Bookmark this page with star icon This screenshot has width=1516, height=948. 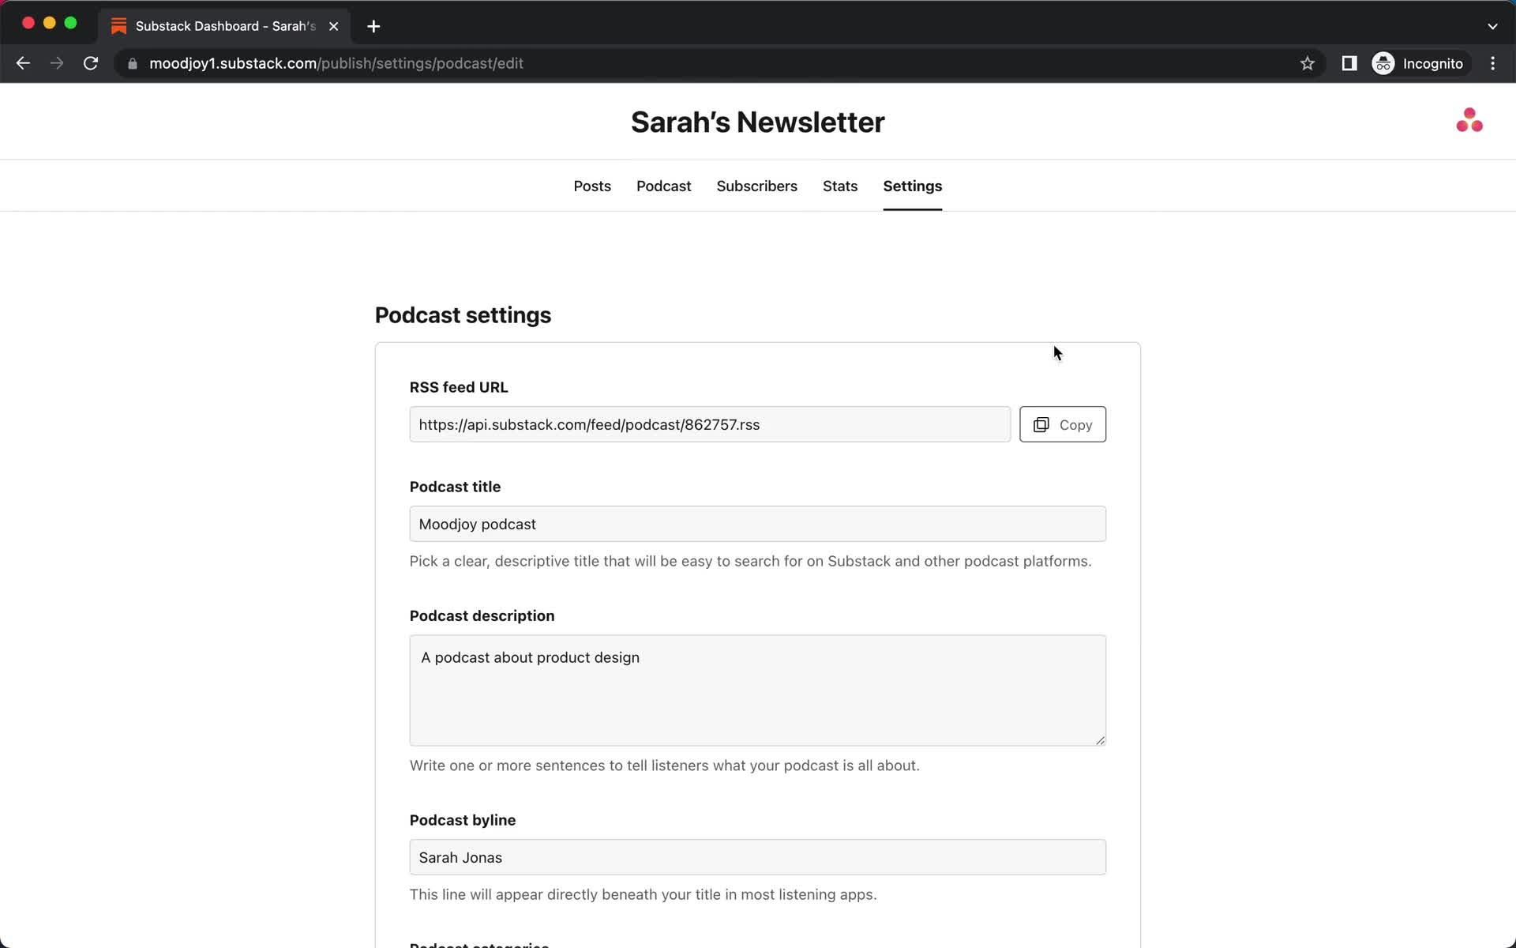(x=1308, y=63)
